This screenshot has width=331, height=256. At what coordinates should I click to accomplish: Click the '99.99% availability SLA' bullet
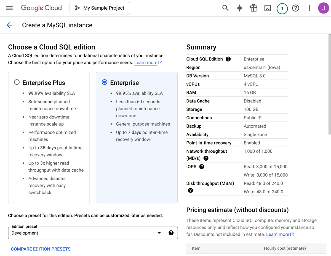tap(52, 93)
